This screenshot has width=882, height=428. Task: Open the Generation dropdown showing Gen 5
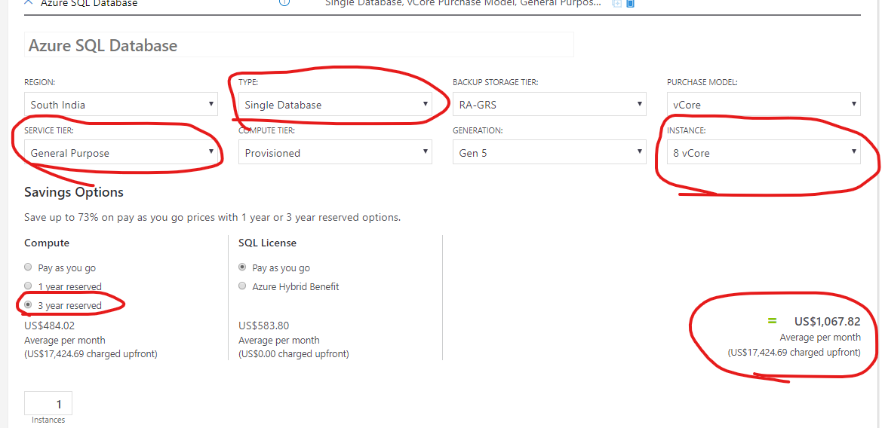(549, 152)
